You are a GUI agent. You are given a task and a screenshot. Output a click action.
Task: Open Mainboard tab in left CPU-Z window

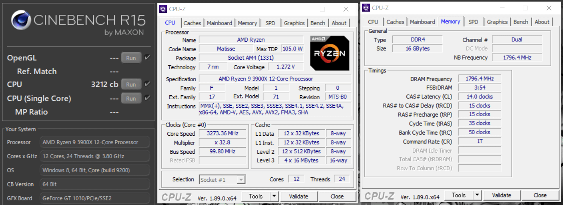pos(219,23)
